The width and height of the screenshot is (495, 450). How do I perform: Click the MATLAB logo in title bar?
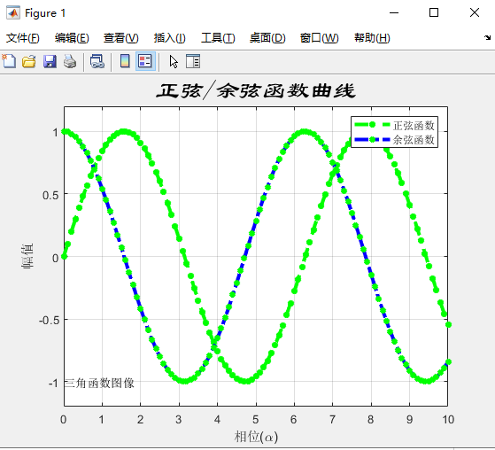pos(13,13)
